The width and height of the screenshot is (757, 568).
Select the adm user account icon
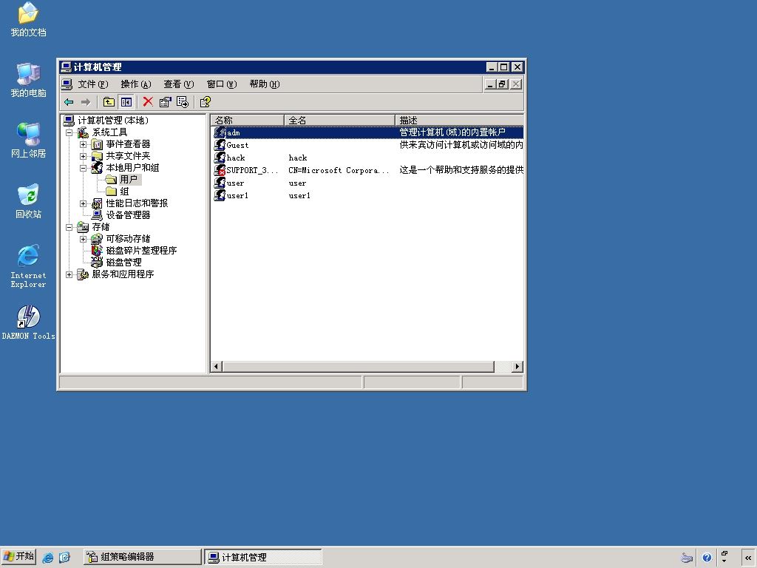[220, 132]
